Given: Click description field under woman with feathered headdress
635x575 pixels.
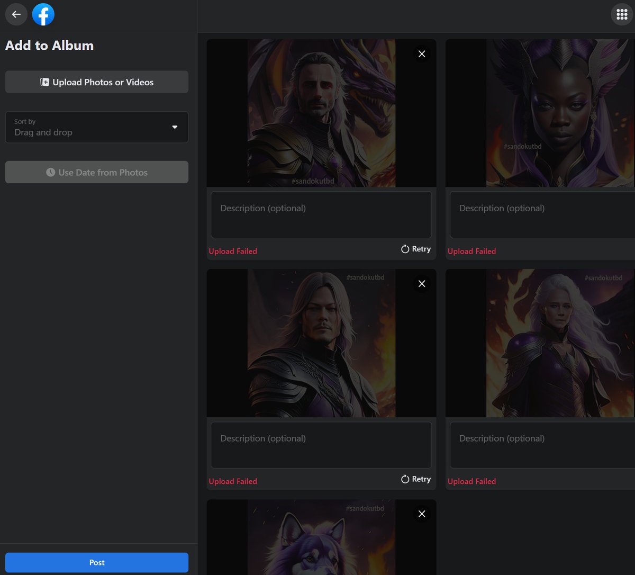Looking at the screenshot, I should click(x=542, y=215).
